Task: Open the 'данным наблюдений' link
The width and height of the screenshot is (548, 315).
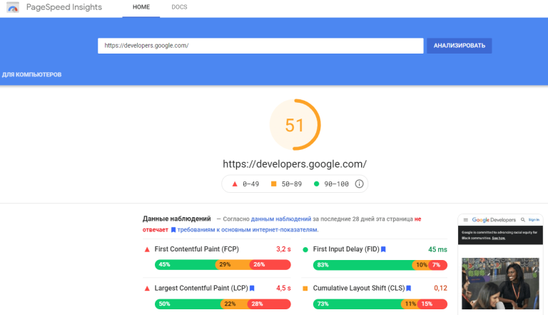Action: point(281,219)
